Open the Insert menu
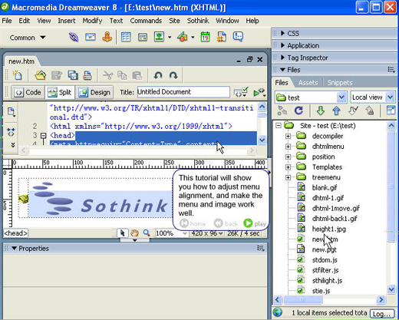 [67, 21]
